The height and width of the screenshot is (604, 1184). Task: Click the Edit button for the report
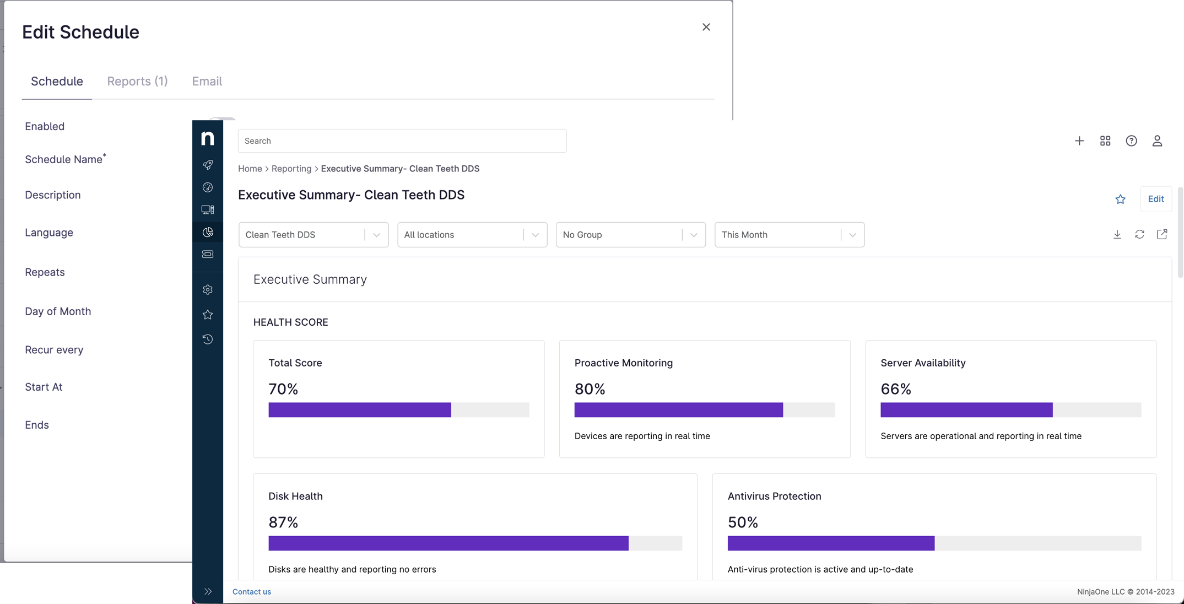[x=1156, y=199]
